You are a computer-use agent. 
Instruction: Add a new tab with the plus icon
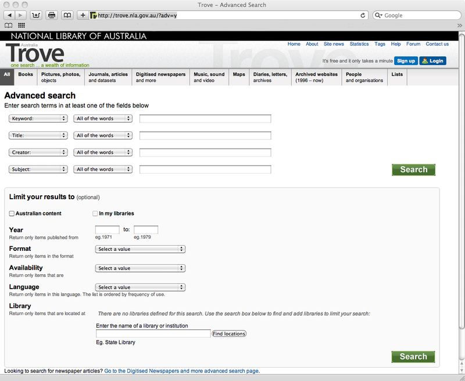[82, 15]
